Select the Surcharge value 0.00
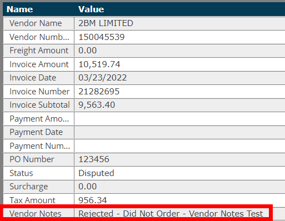 click(x=87, y=187)
